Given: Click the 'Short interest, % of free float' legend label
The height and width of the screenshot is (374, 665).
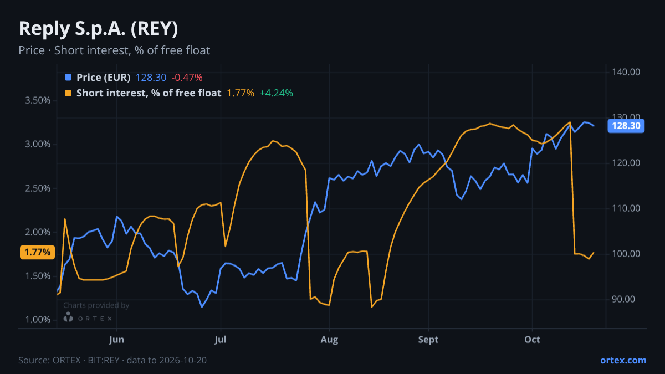Looking at the screenshot, I should tap(149, 93).
